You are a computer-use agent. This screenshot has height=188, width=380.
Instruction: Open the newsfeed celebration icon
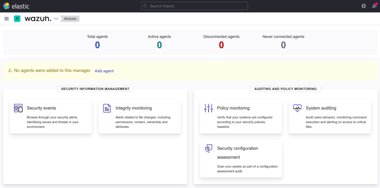pos(374,6)
